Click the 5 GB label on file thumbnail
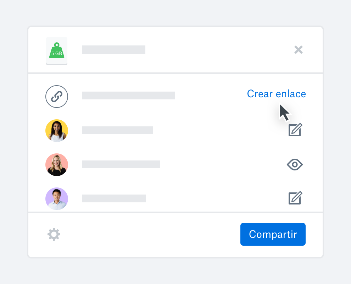 point(57,53)
